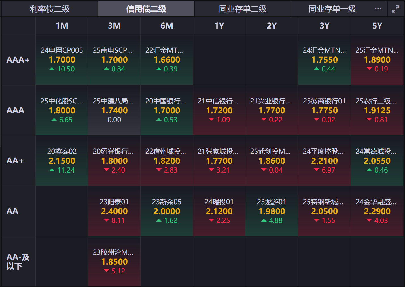The height and width of the screenshot is (287, 405).
Task: Click the 5Y maturity column header
Action: click(377, 26)
